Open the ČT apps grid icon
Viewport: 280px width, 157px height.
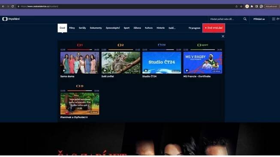(x=274, y=19)
